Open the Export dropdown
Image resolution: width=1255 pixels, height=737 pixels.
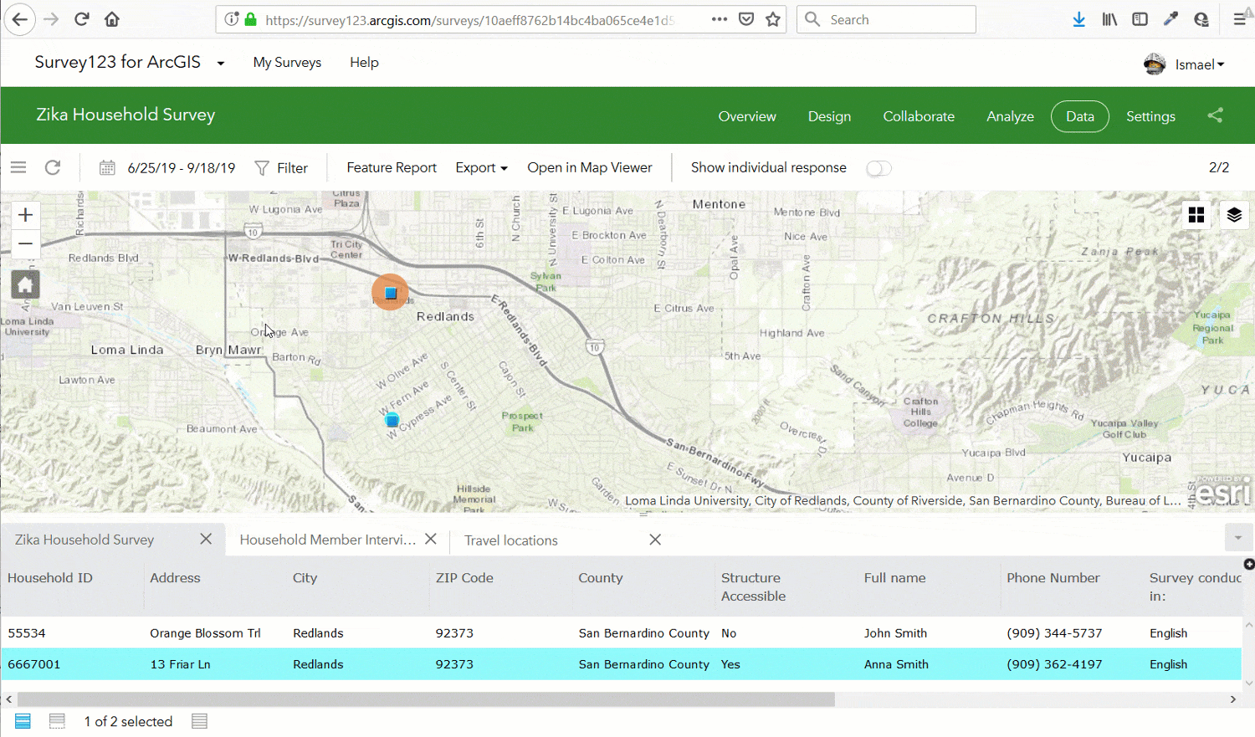[481, 167]
